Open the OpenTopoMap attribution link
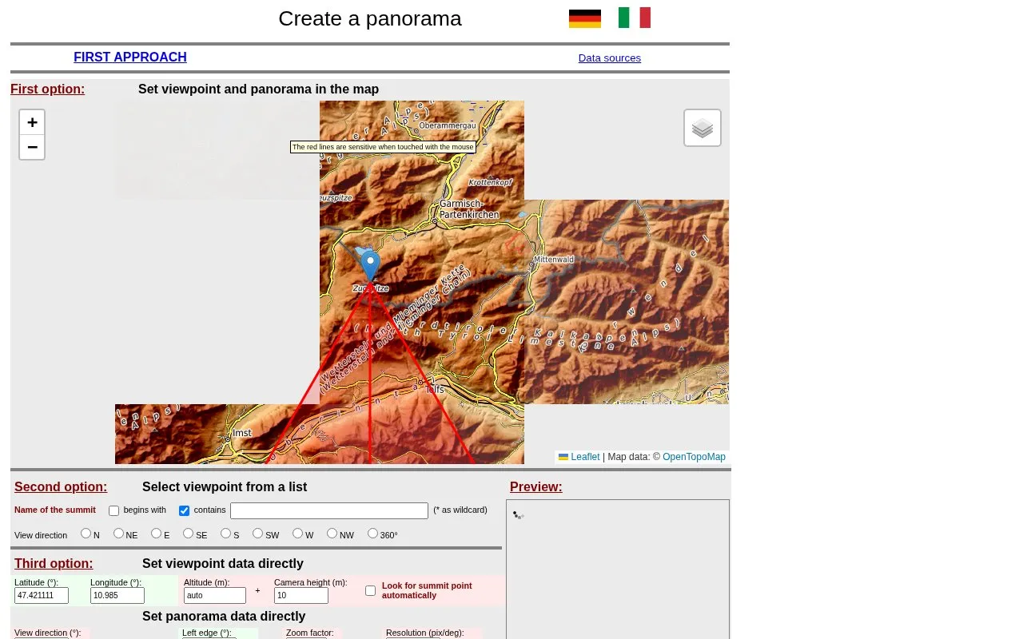 point(694,457)
